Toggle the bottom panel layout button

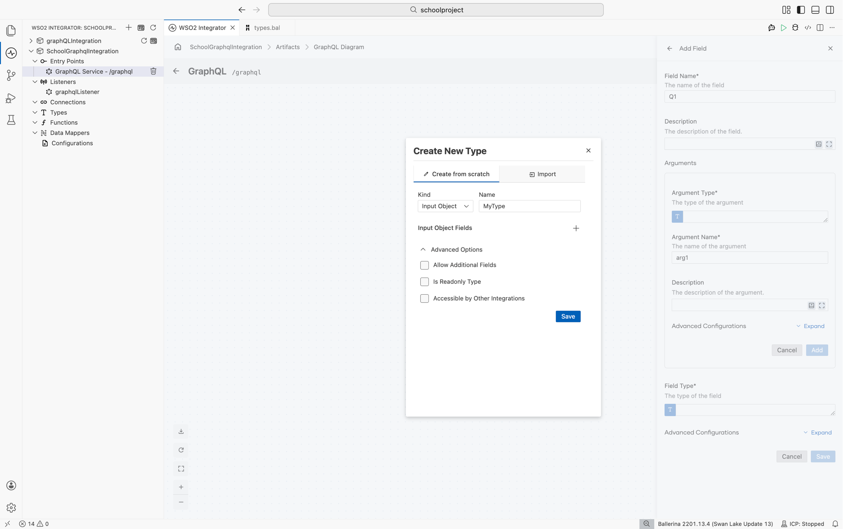[x=815, y=10]
